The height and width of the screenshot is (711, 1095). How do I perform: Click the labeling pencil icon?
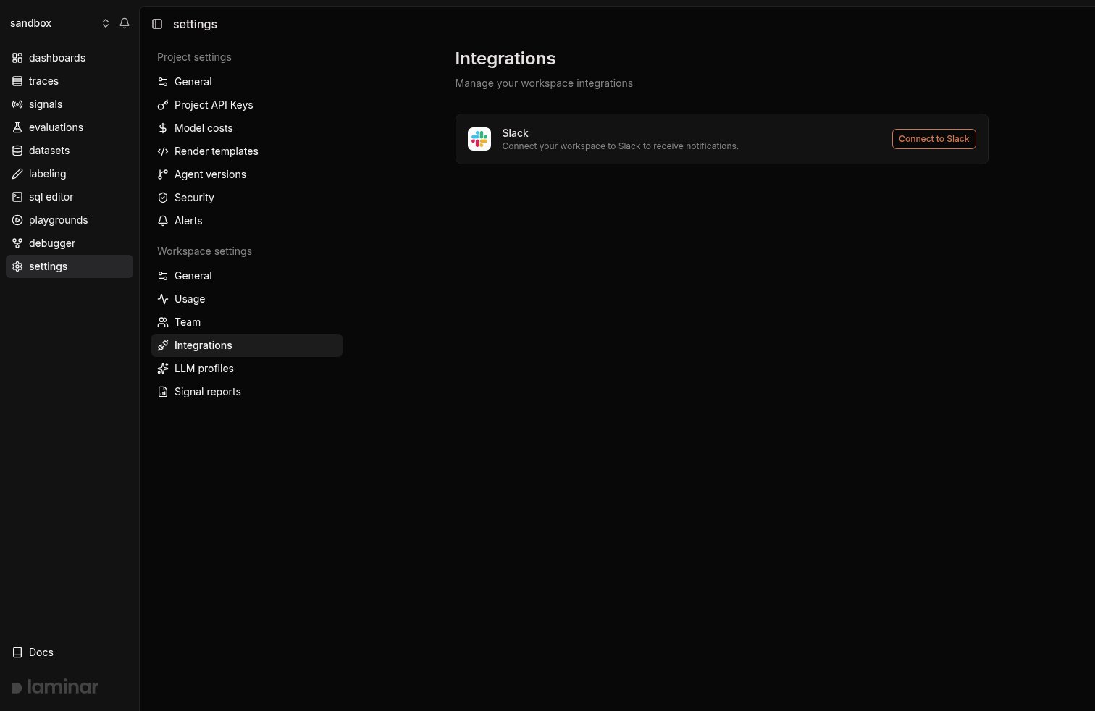pyautogui.click(x=17, y=174)
